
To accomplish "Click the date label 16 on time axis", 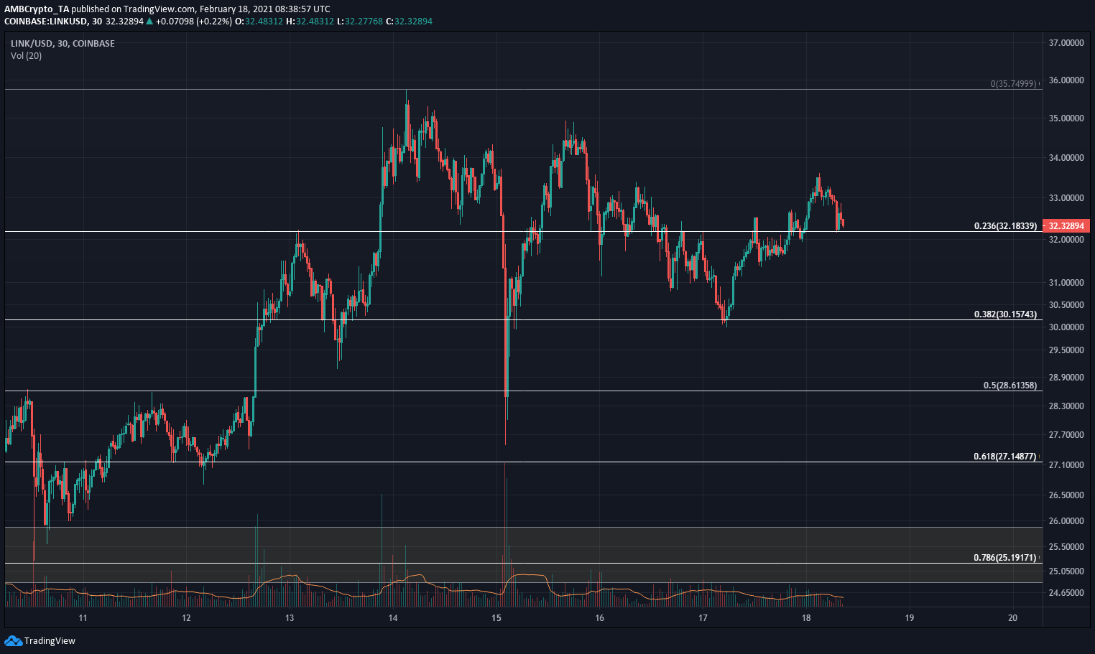I will pos(599,618).
